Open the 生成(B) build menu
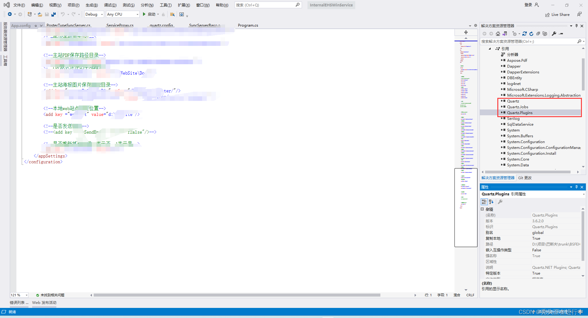This screenshot has height=318, width=588. click(92, 5)
